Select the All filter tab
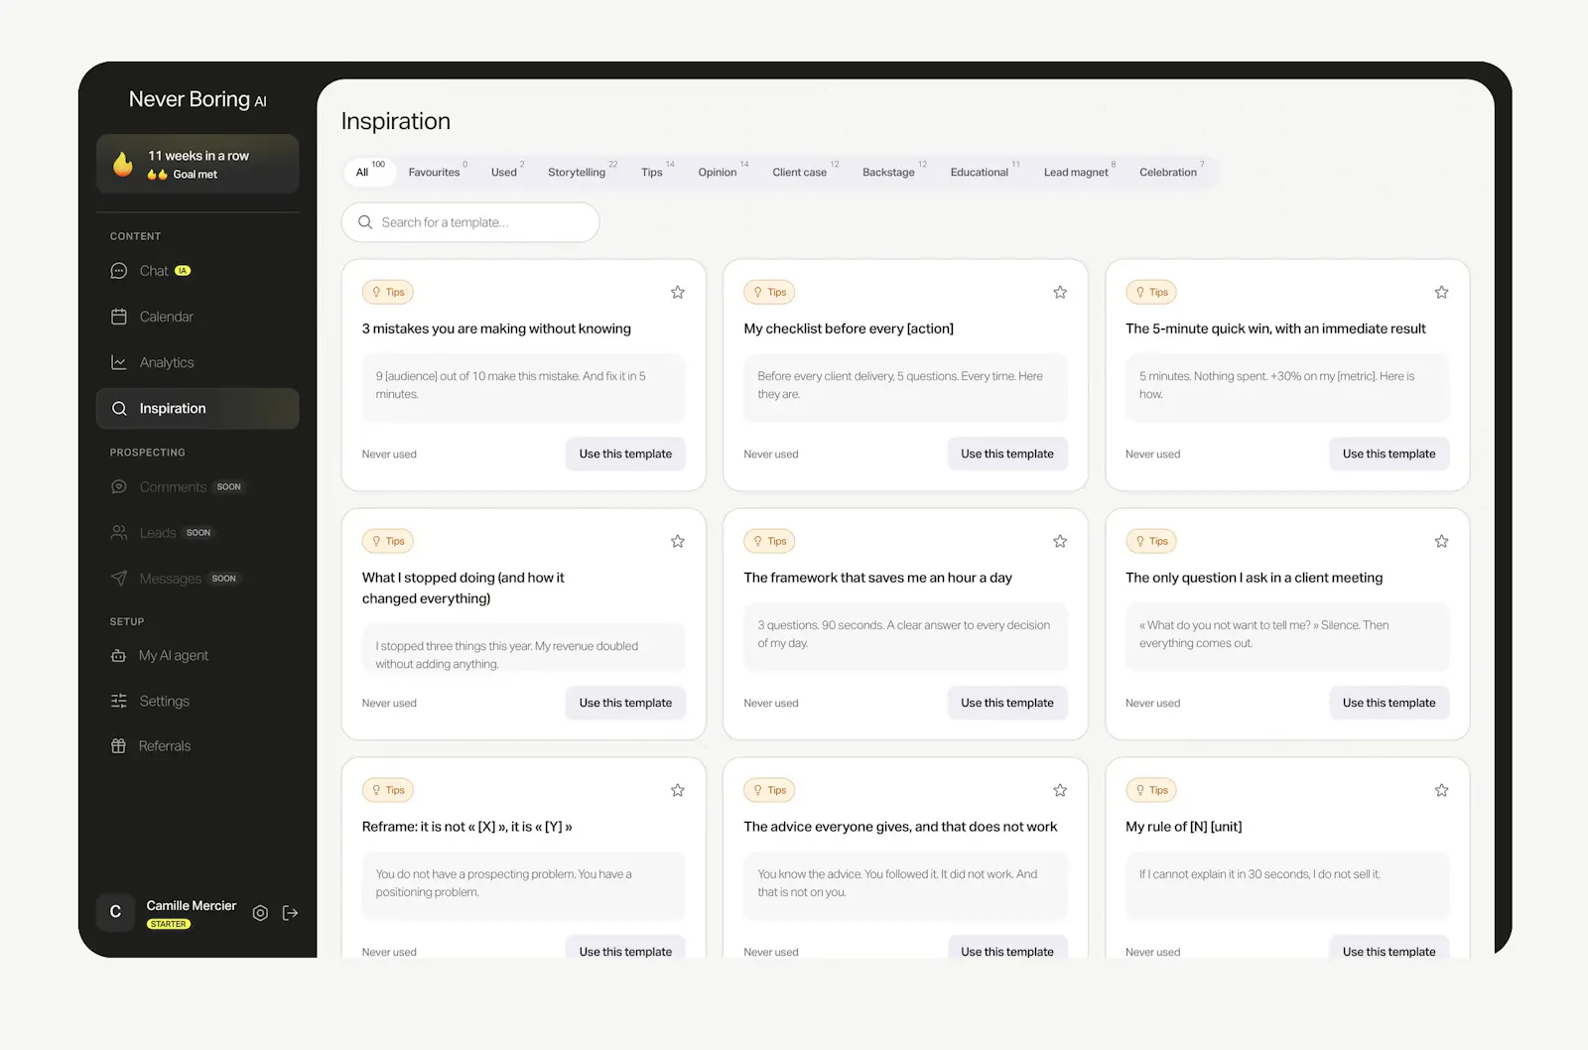Screen dimensions: 1588x1050 coord(369,172)
